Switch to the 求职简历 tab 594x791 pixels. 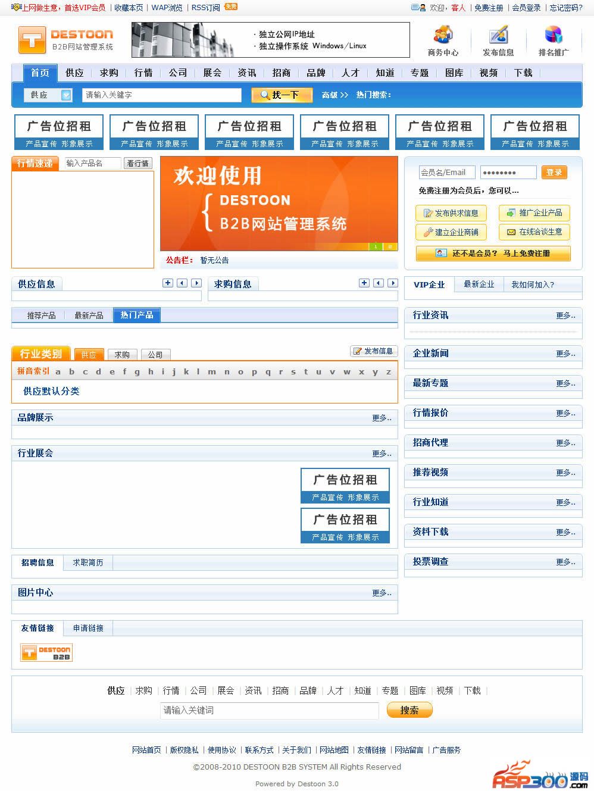point(88,562)
